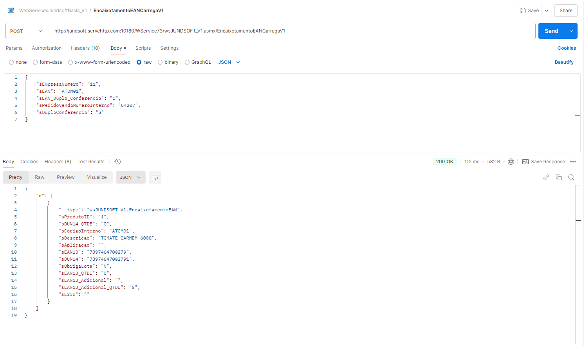The width and height of the screenshot is (585, 346).
Task: Click the 112 ms response time
Action: point(472,162)
